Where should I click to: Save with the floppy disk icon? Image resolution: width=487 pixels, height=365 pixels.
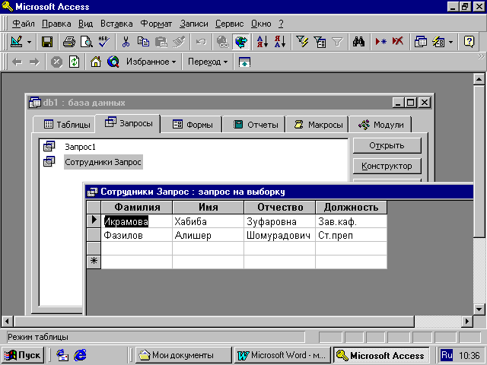click(47, 42)
